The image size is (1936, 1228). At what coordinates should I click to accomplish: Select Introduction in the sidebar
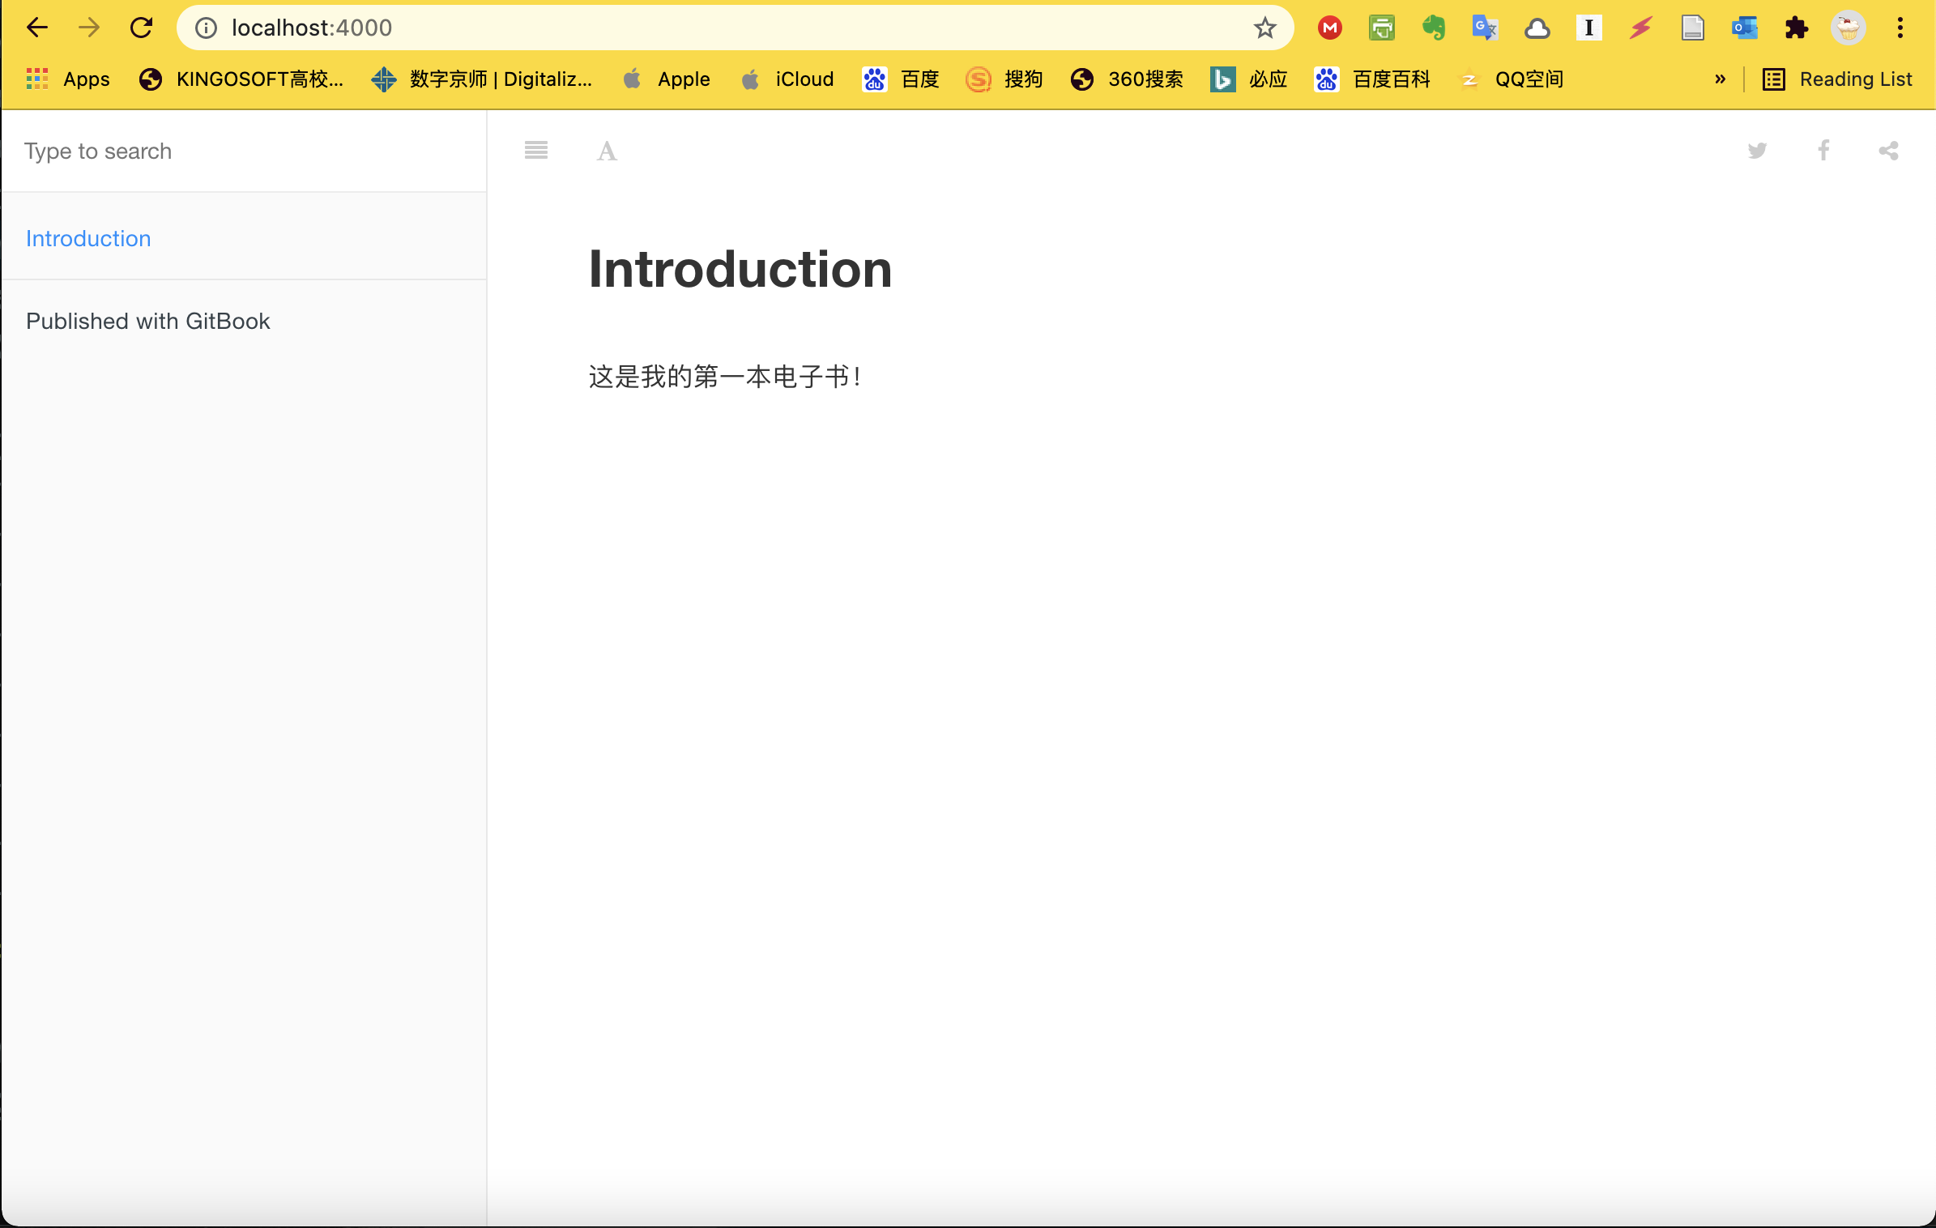[88, 238]
